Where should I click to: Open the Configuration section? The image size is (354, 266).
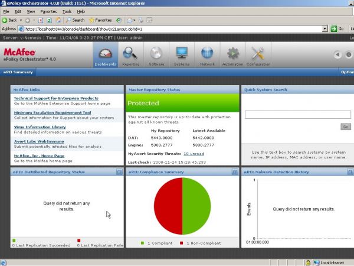pyautogui.click(x=258, y=55)
